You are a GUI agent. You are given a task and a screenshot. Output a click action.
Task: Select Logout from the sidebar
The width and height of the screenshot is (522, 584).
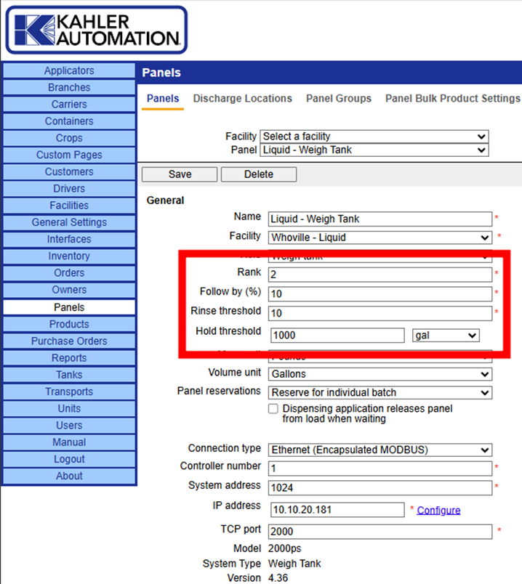click(69, 459)
